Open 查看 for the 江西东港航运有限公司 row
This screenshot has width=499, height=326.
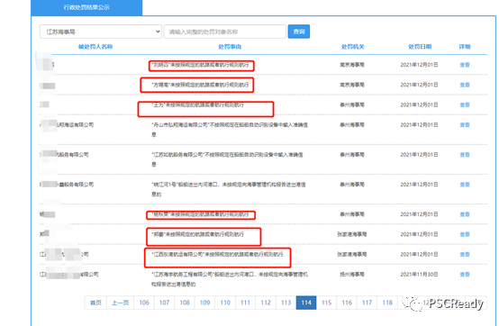(x=465, y=255)
